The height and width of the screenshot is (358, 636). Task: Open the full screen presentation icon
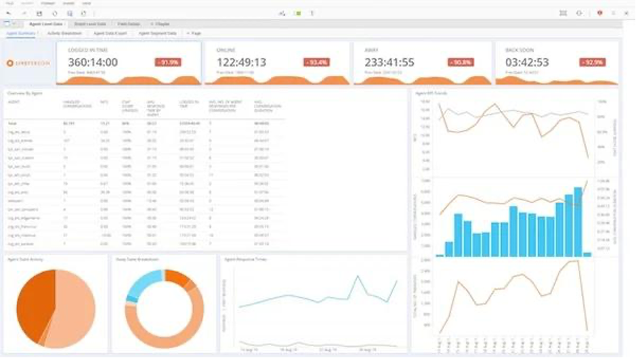[x=563, y=13]
